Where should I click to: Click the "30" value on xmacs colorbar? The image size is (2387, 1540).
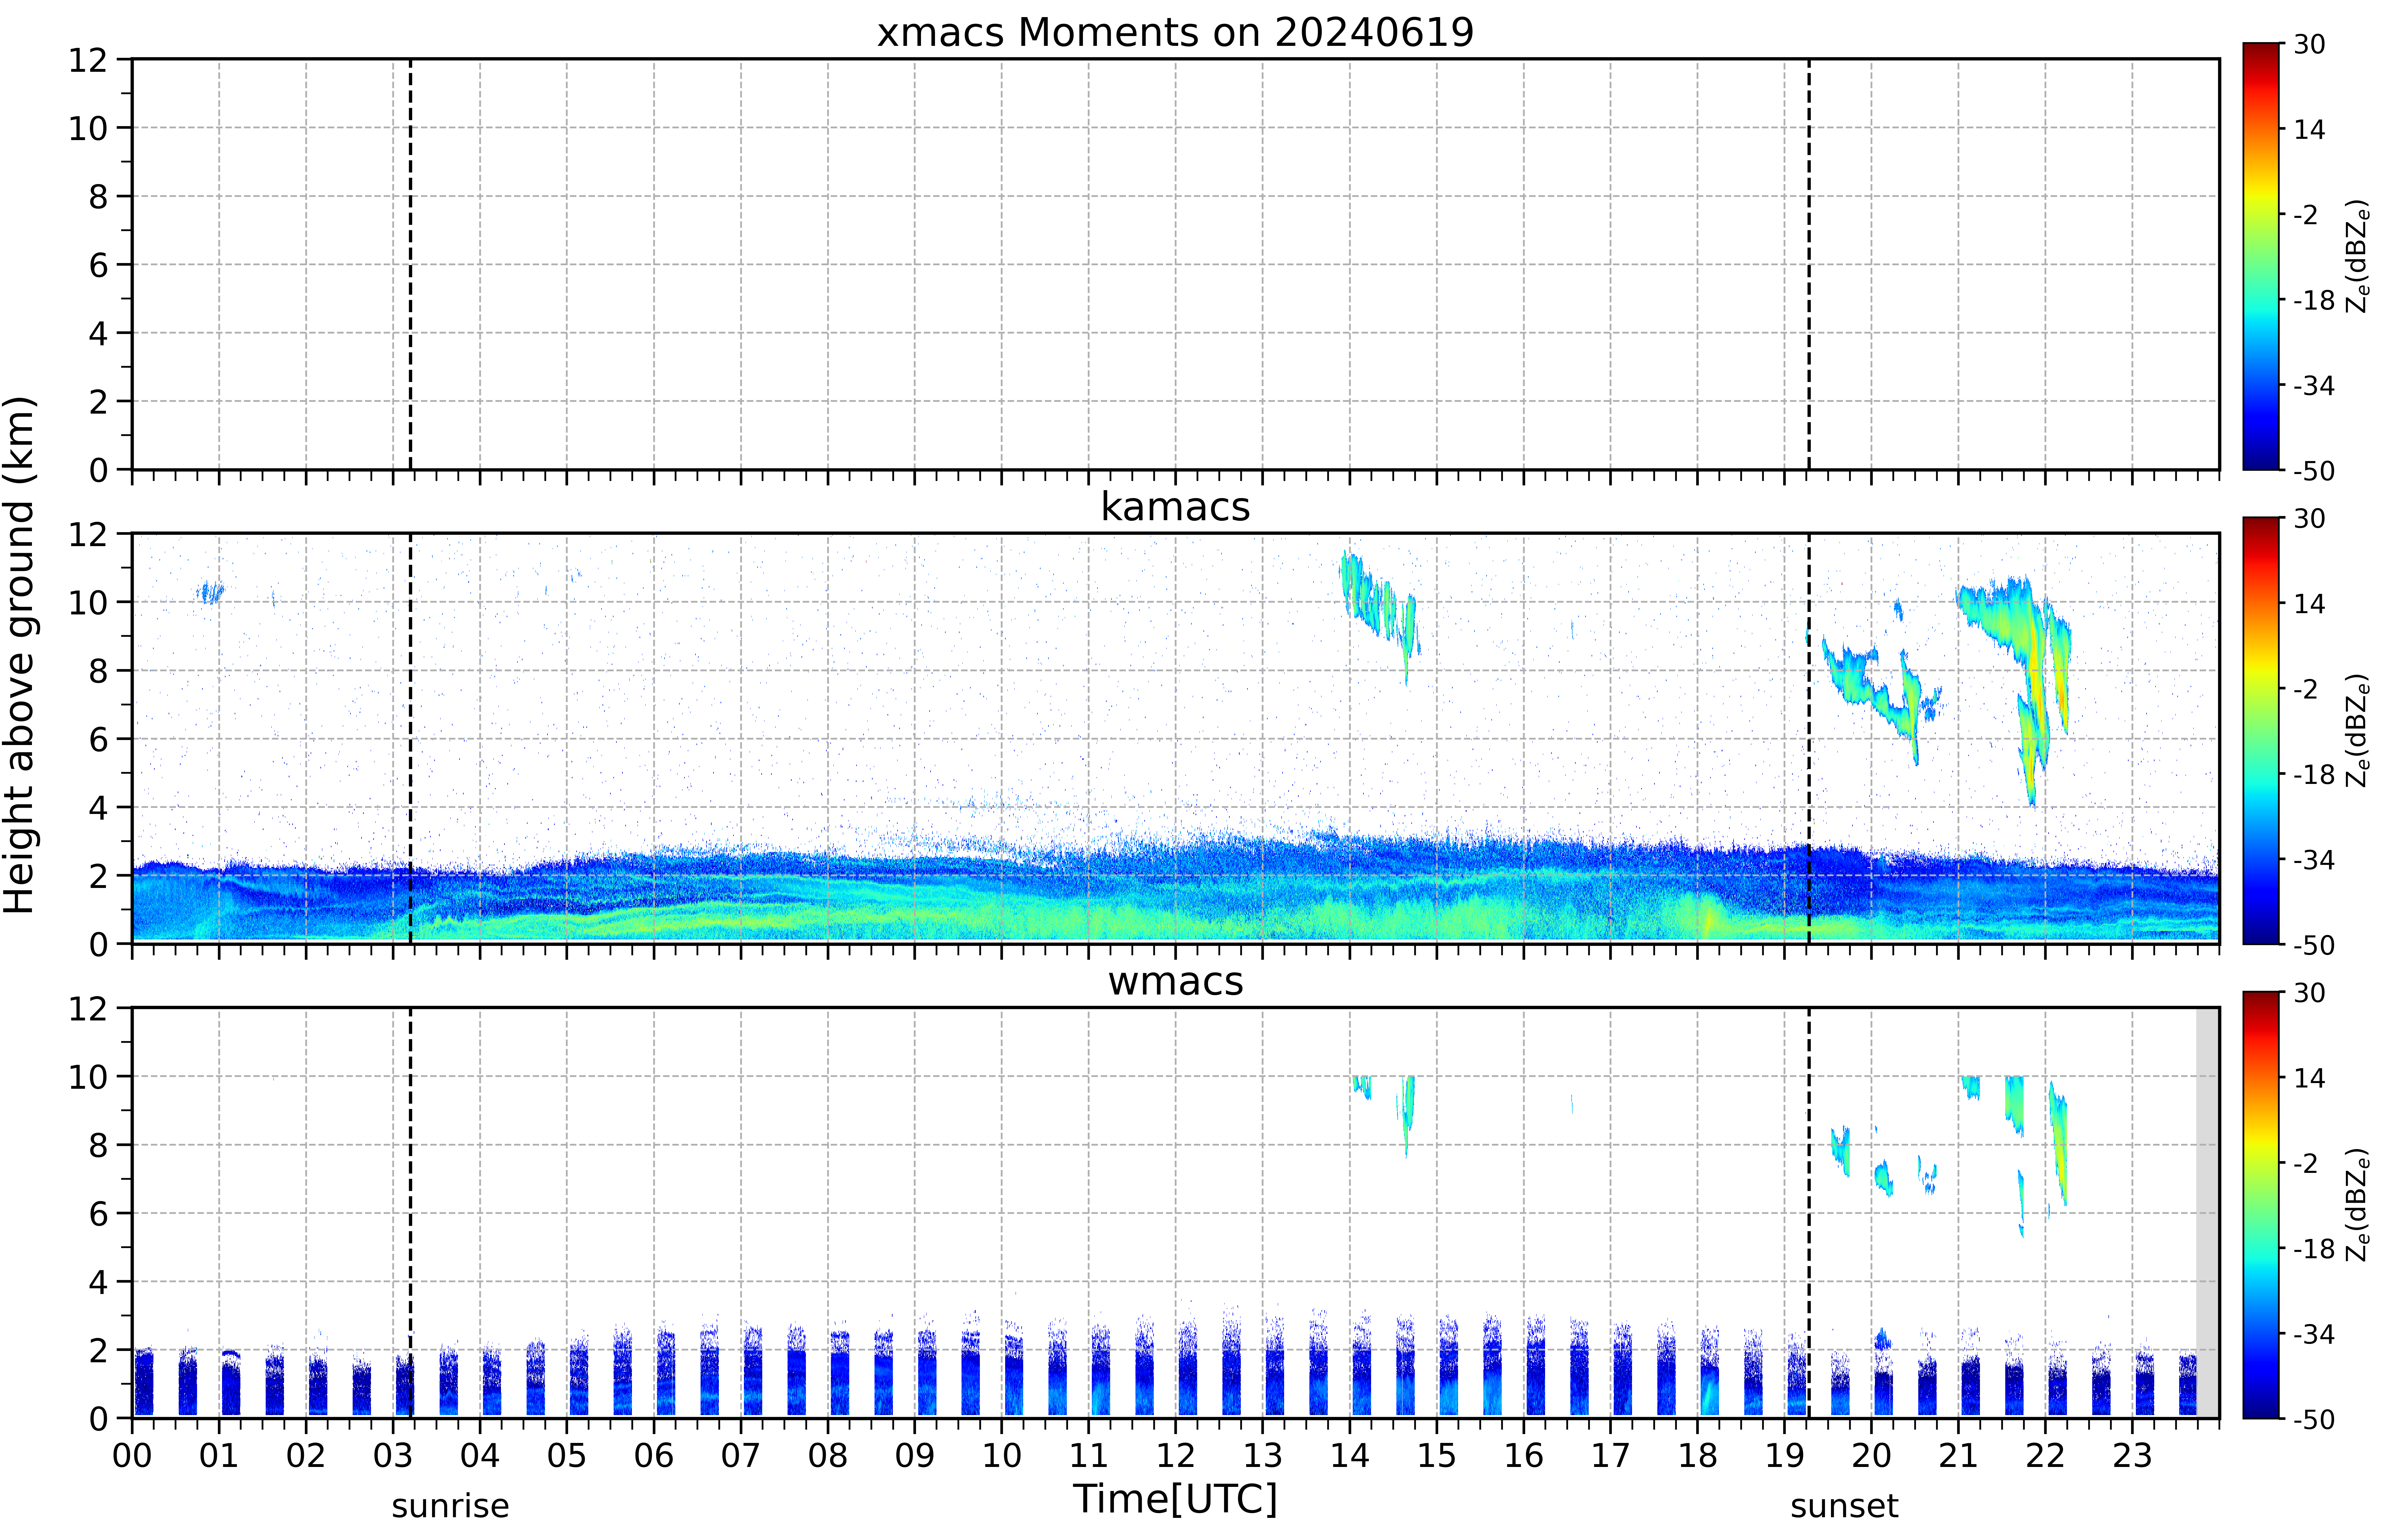tap(2309, 44)
